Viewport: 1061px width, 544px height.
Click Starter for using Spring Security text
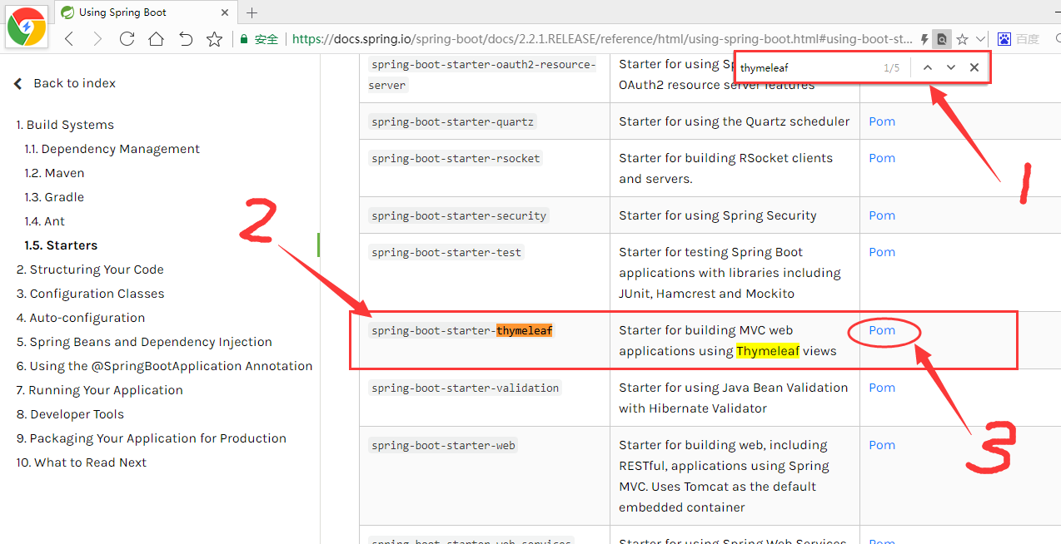[x=718, y=215]
